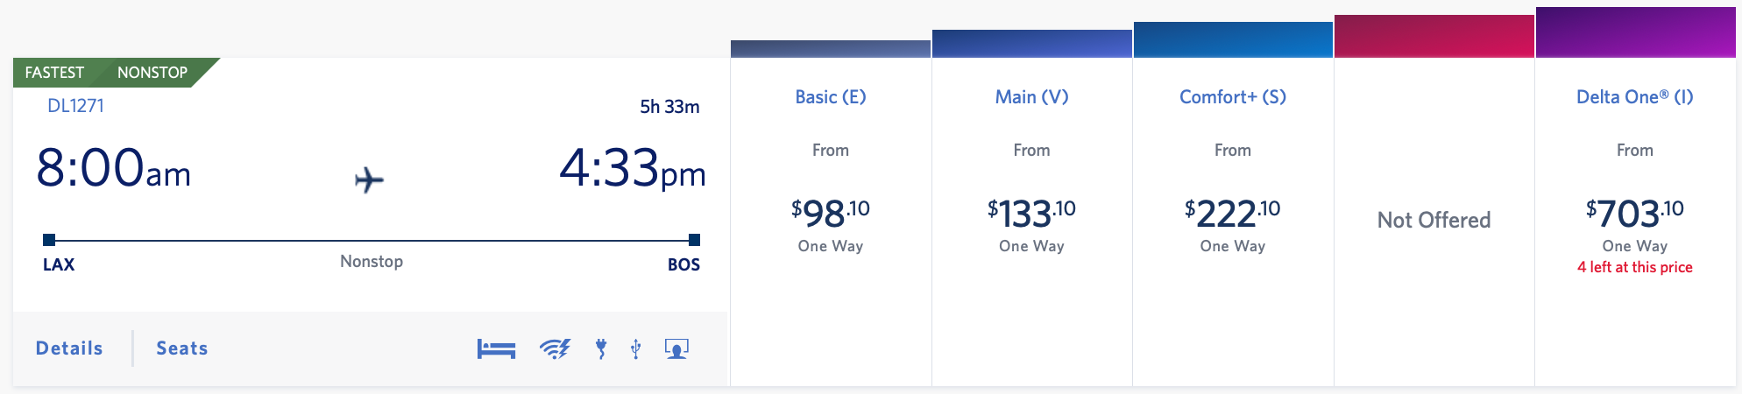Select the Main (V) $133.10 fare
Viewport: 1742px width, 394px height.
pos(1031,214)
